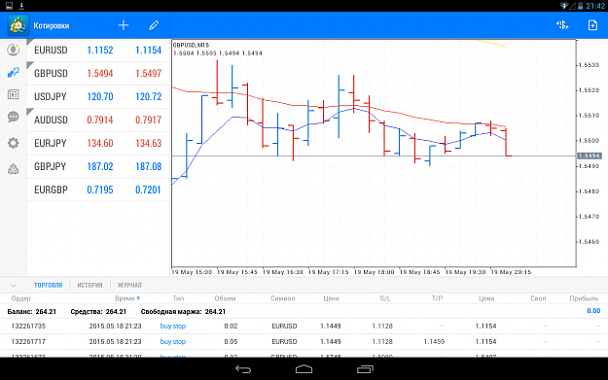Select the GBPUSD quote row
This screenshot has height=380, width=608.
point(98,73)
